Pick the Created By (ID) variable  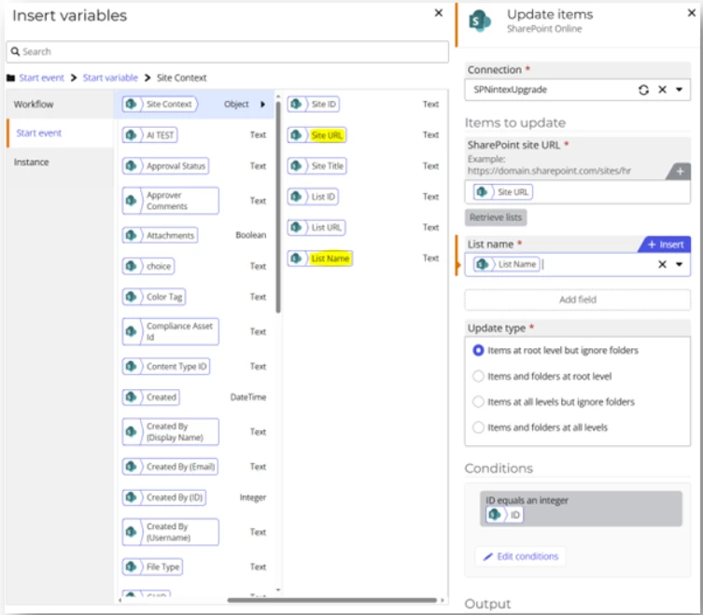tap(164, 497)
